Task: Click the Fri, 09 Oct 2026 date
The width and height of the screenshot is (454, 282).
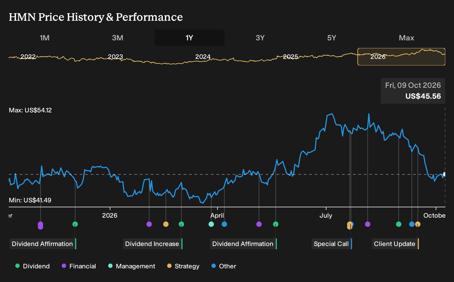Action: click(x=413, y=85)
